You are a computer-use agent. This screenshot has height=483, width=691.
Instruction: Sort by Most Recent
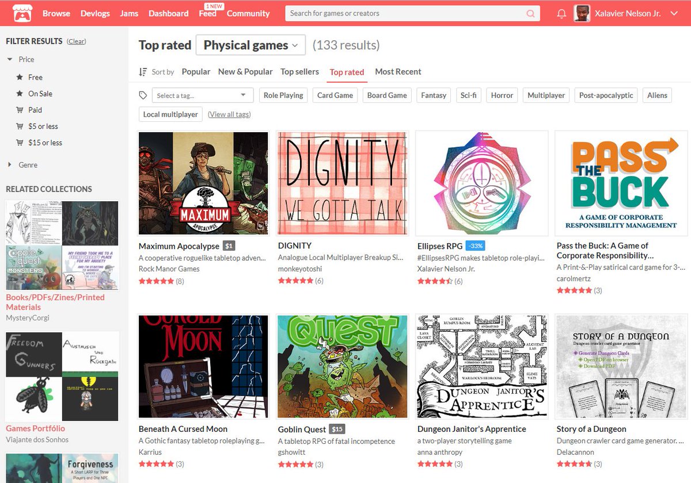coord(398,71)
